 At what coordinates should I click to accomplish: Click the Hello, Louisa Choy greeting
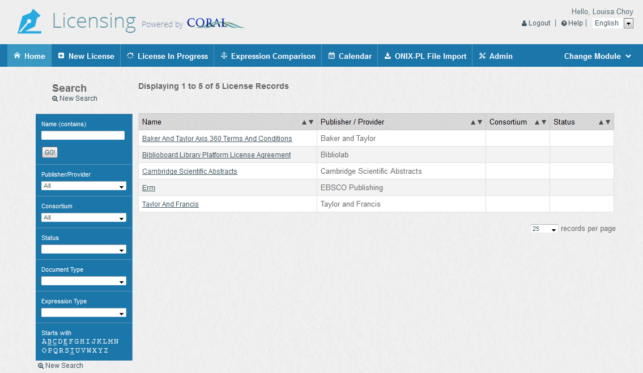(602, 11)
